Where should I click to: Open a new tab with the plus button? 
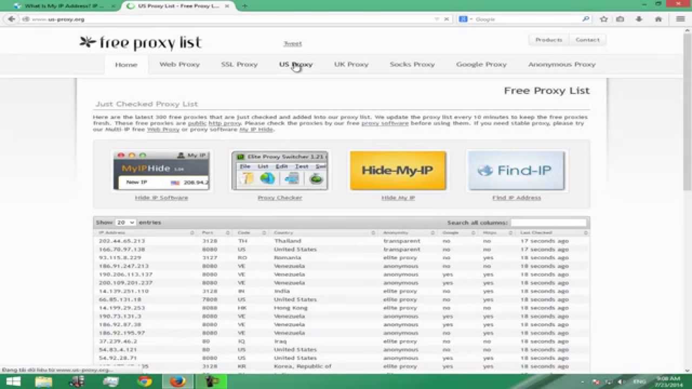[x=244, y=6]
